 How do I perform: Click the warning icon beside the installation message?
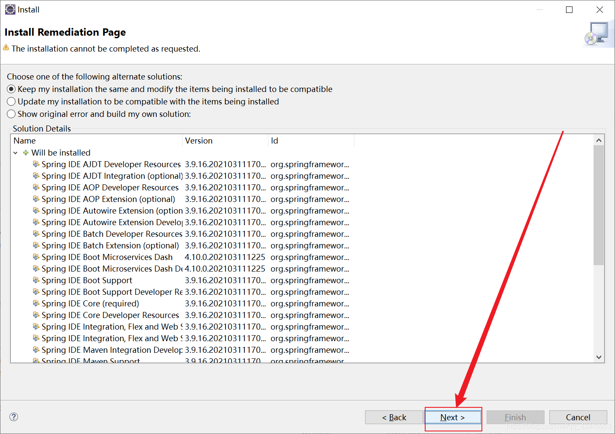click(x=6, y=48)
